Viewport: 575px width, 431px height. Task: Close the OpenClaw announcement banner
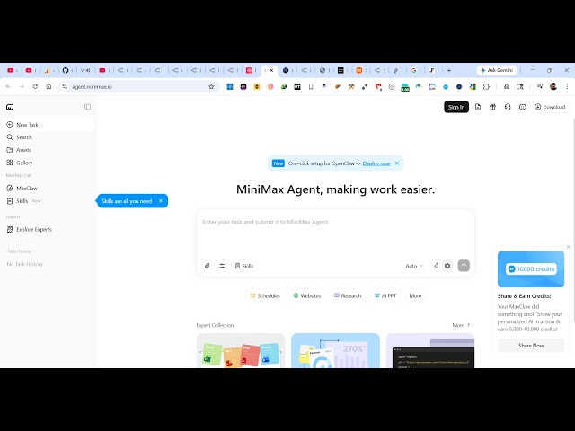pyautogui.click(x=397, y=163)
